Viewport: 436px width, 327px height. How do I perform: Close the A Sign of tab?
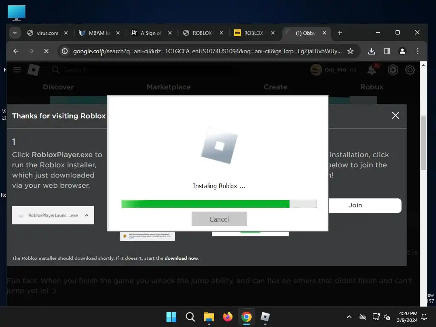pos(170,33)
